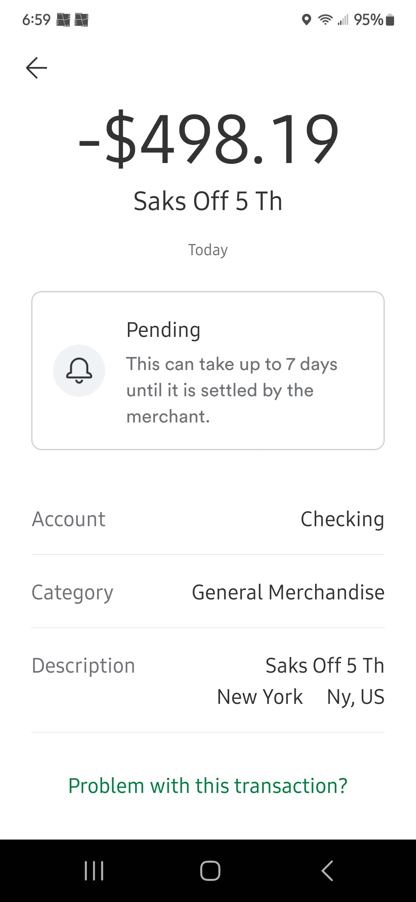This screenshot has height=902, width=416.
Task: Tap the back arrow at top left
Action: point(37,68)
